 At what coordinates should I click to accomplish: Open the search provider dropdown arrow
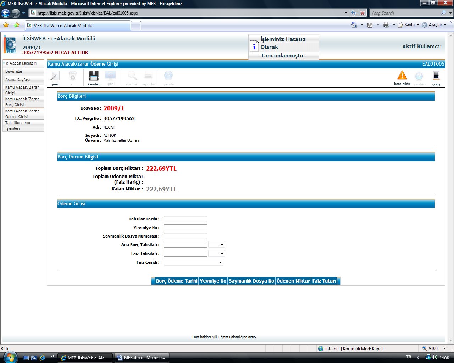coord(451,13)
